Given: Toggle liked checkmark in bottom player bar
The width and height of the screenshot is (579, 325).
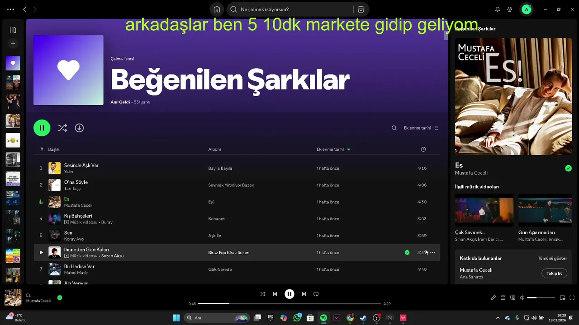Looking at the screenshot, I should tap(60, 297).
